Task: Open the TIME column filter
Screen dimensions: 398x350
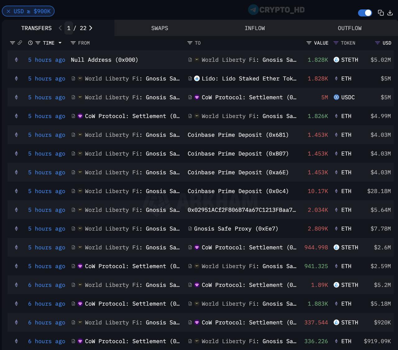Action: click(x=38, y=43)
